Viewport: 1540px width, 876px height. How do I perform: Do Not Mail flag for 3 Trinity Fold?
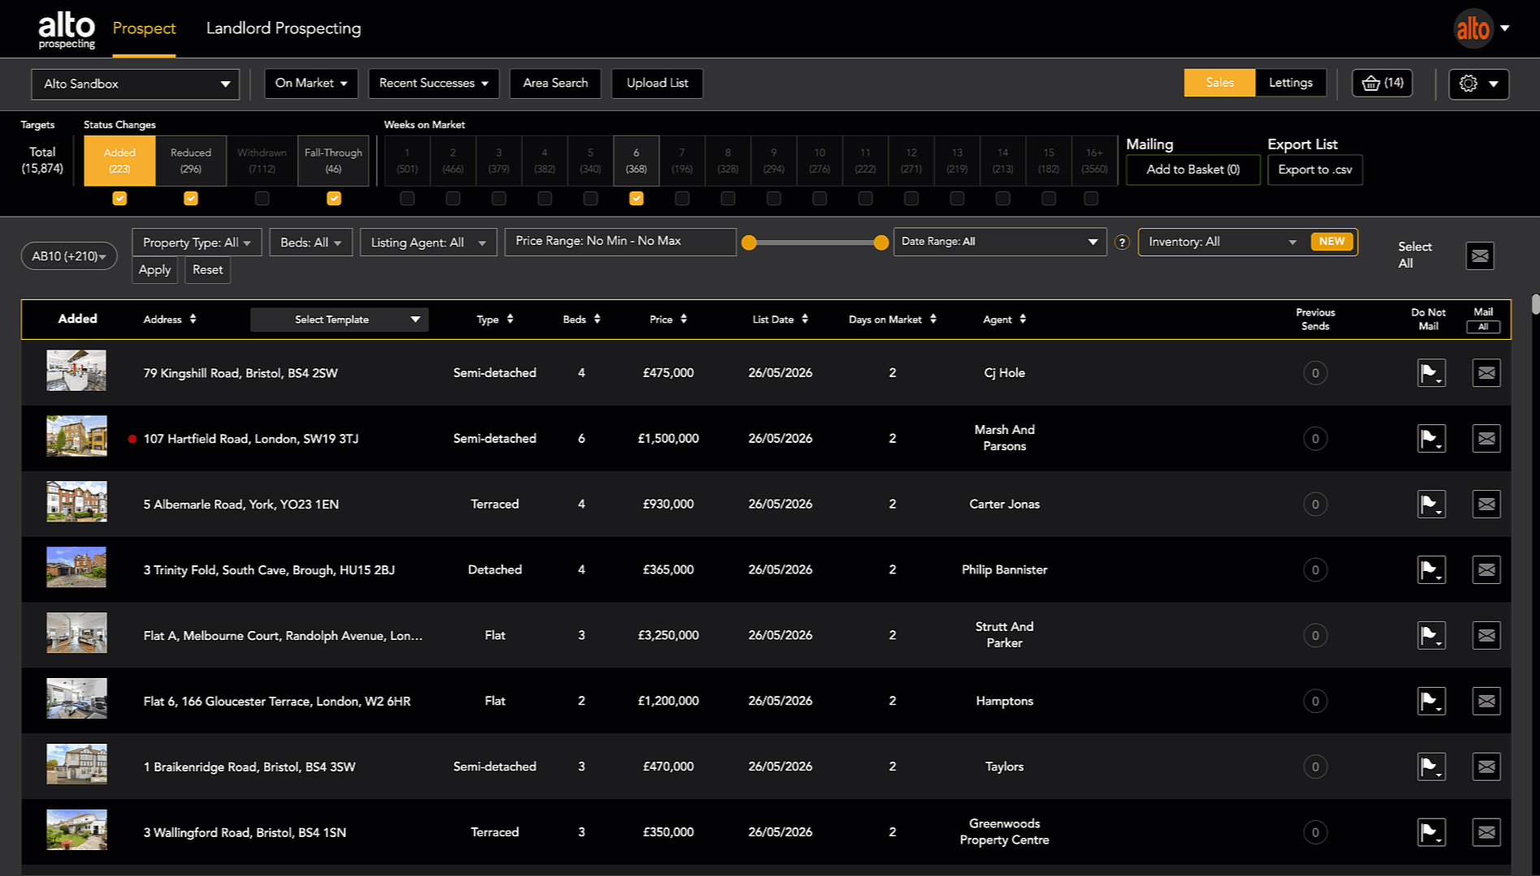(x=1431, y=570)
